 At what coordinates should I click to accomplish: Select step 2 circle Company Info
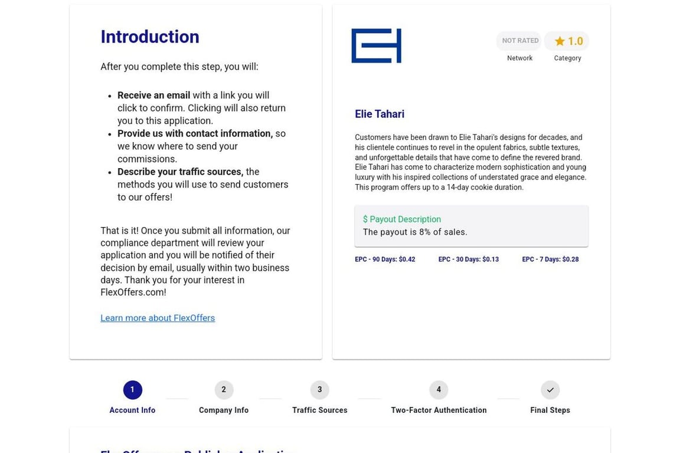tap(224, 390)
